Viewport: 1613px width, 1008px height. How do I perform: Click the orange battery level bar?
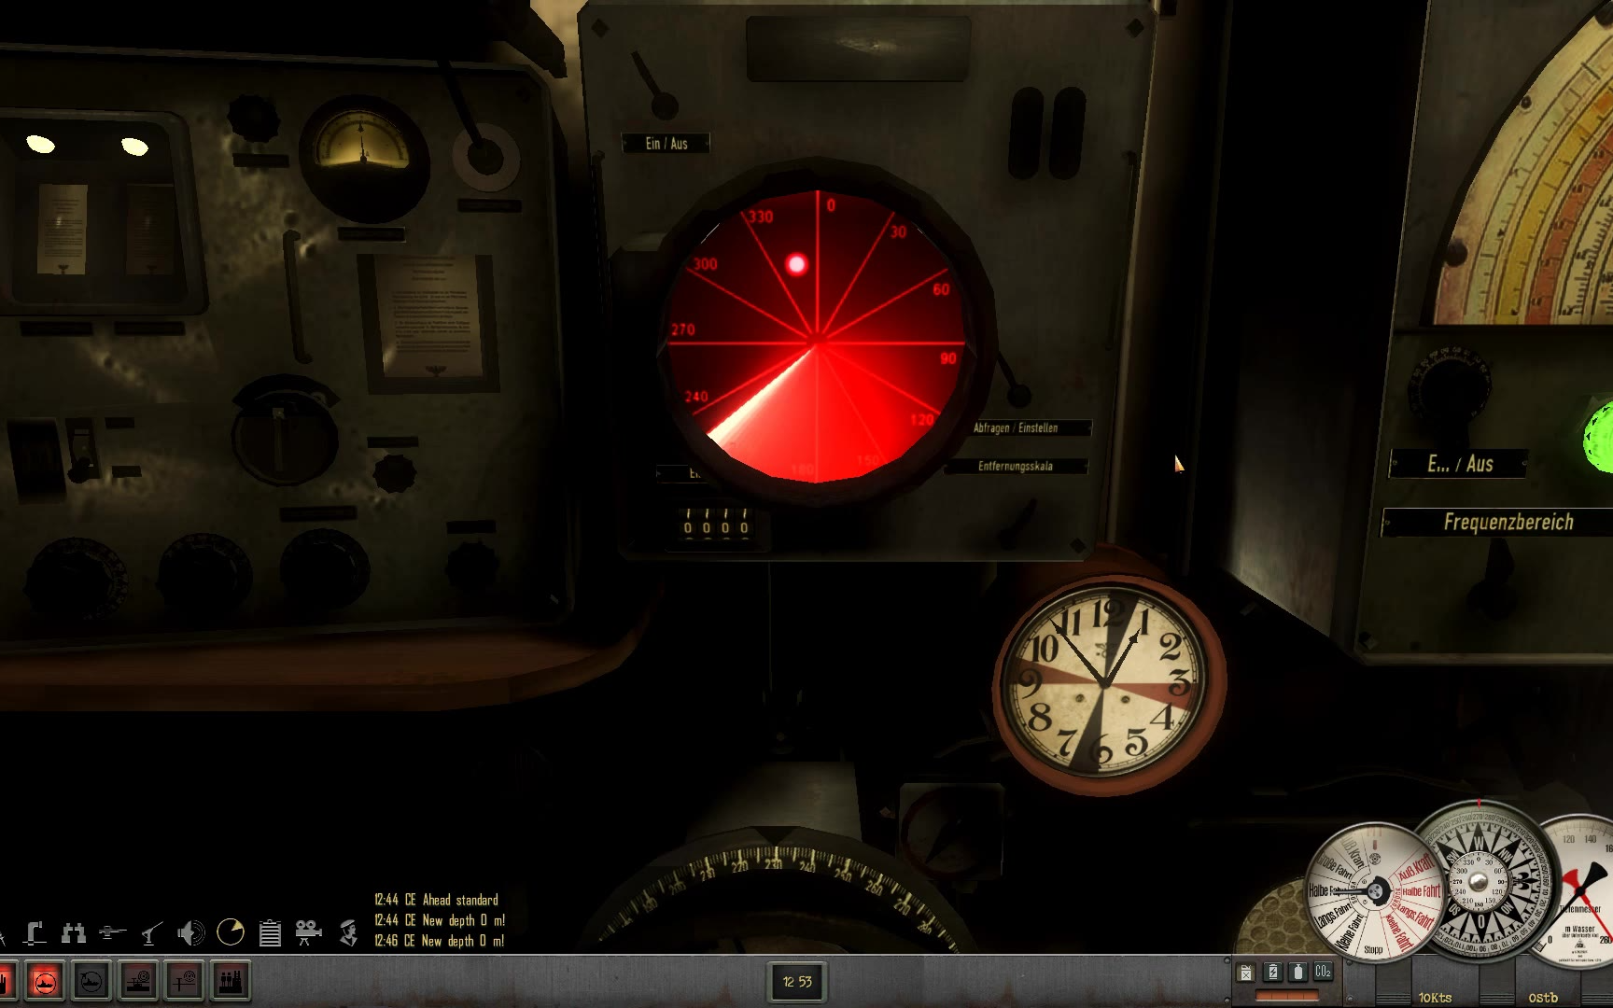(1286, 996)
